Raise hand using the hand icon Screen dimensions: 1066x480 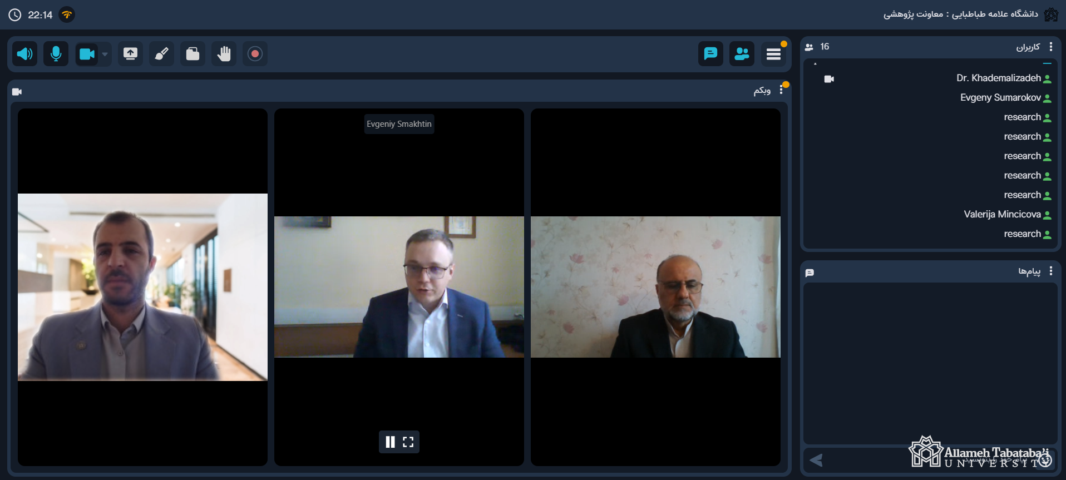point(224,54)
